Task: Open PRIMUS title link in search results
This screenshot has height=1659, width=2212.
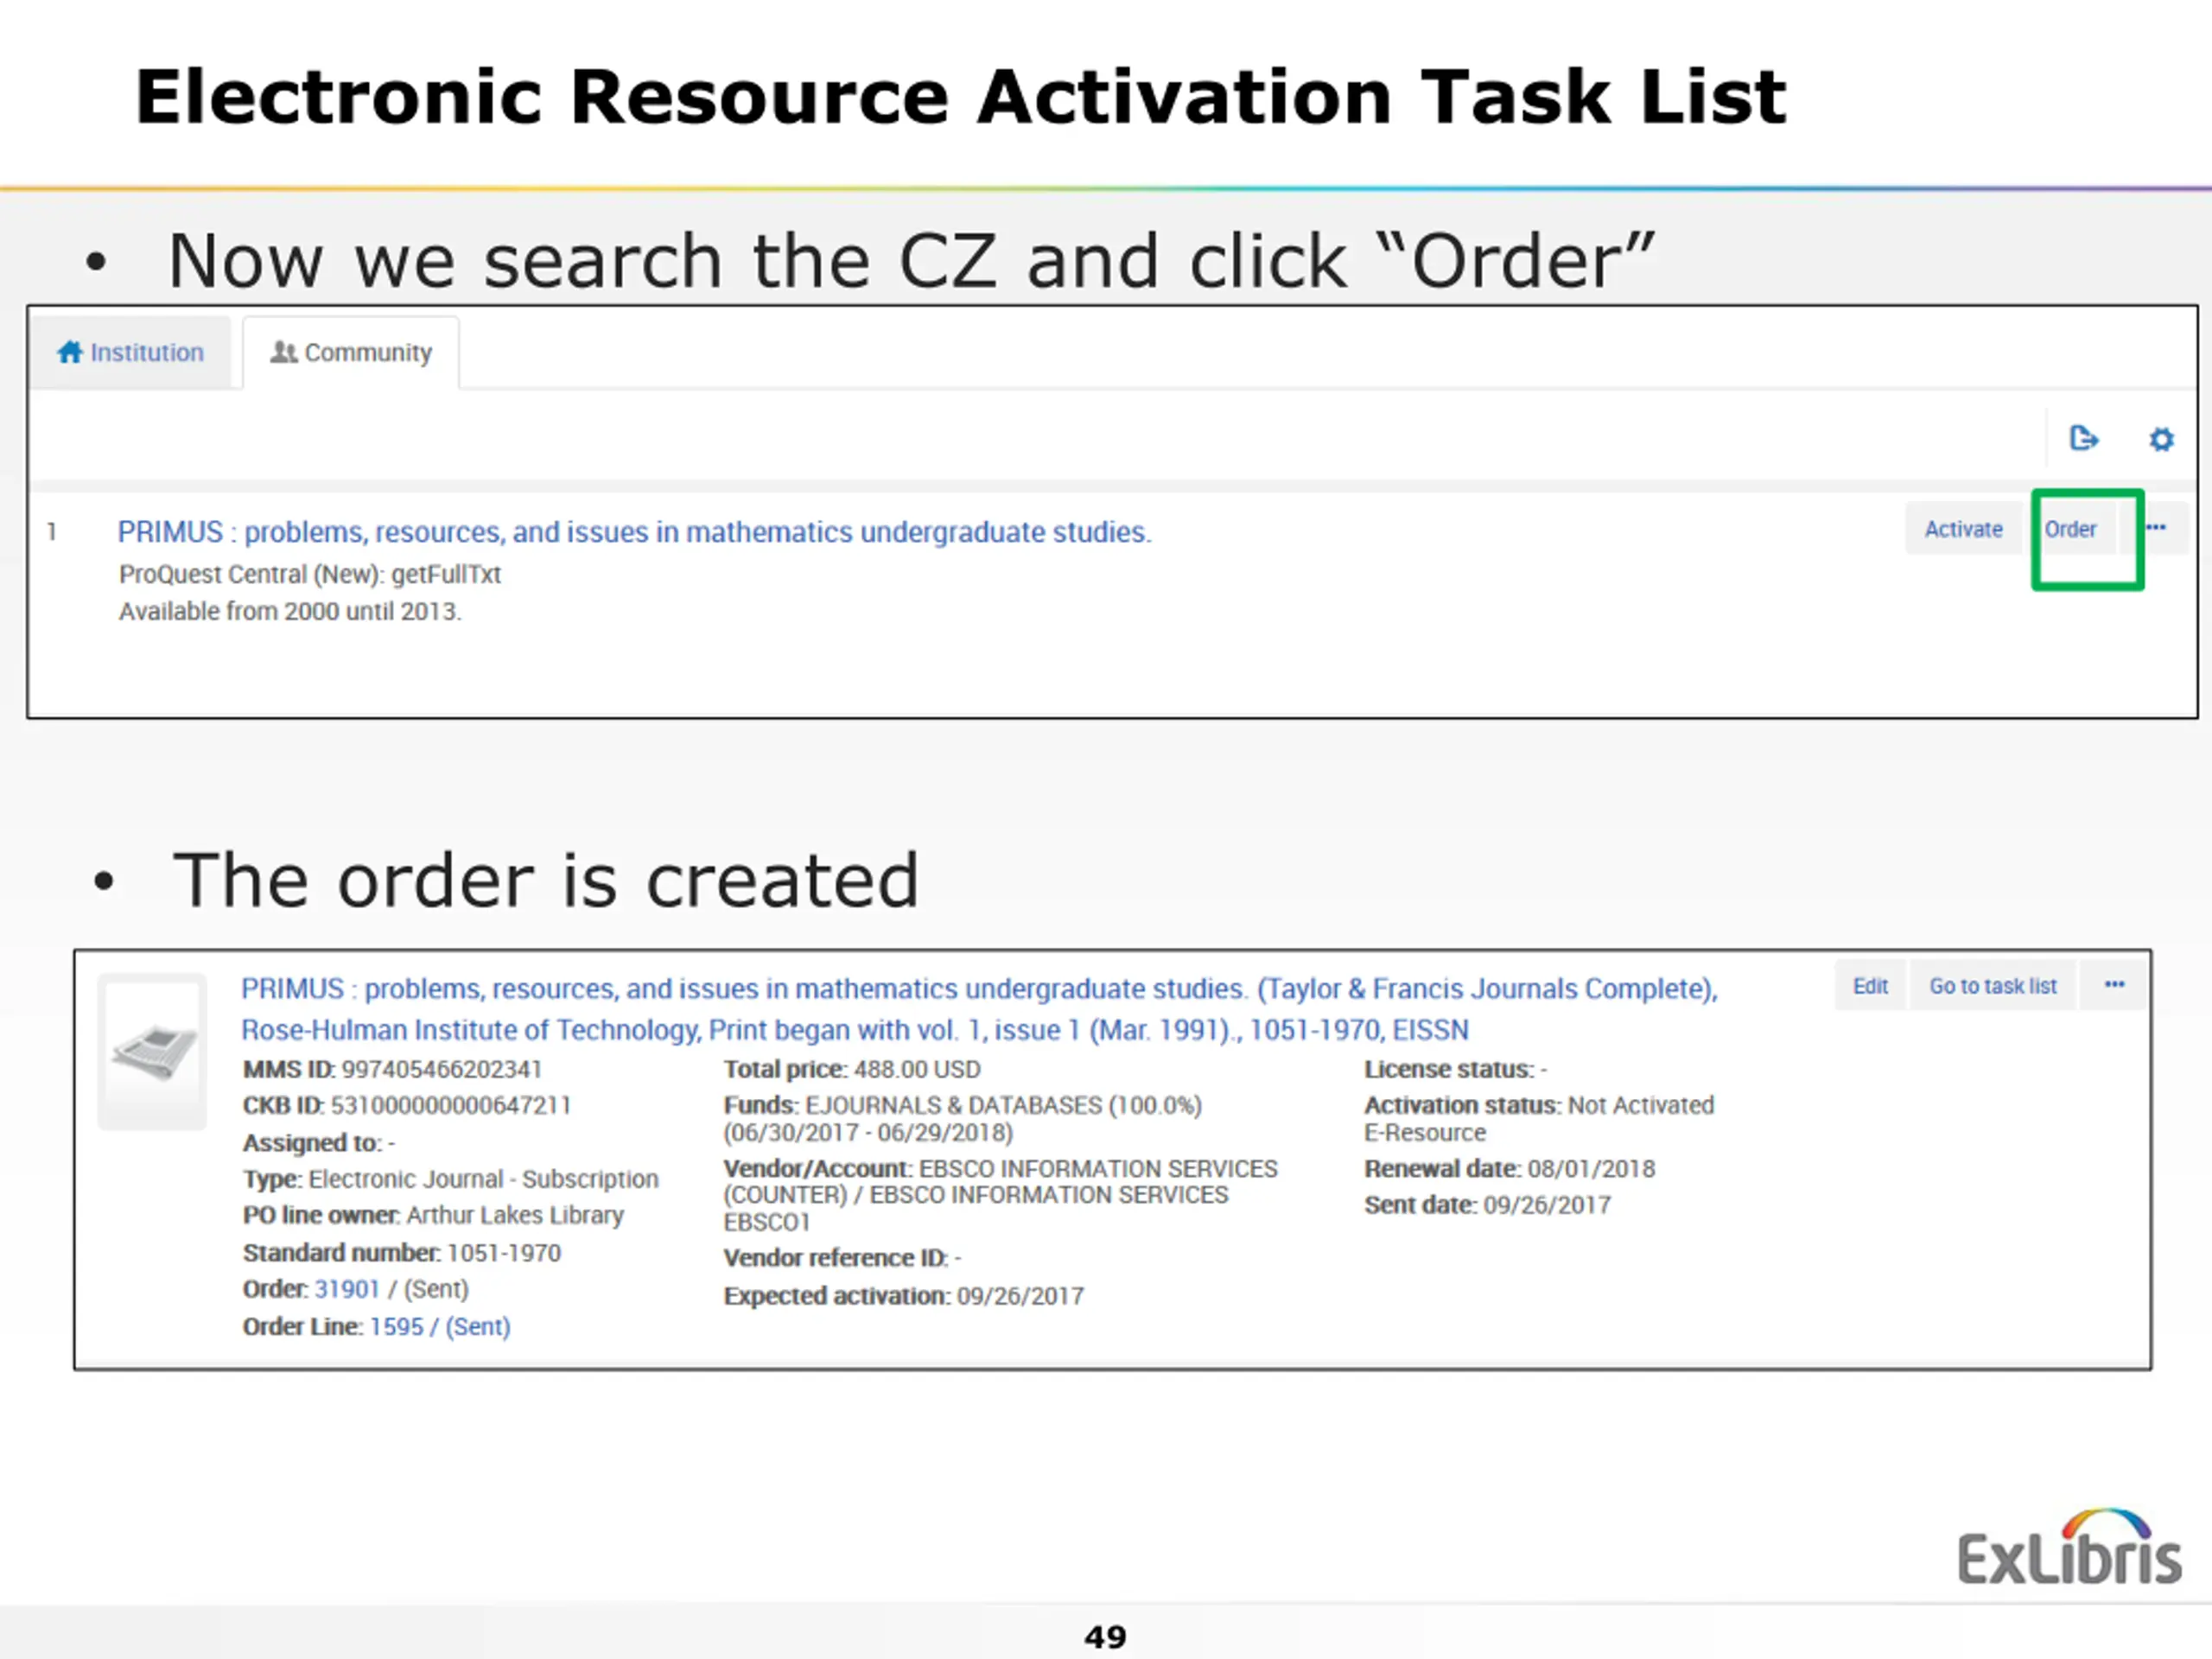Action: click(x=634, y=532)
